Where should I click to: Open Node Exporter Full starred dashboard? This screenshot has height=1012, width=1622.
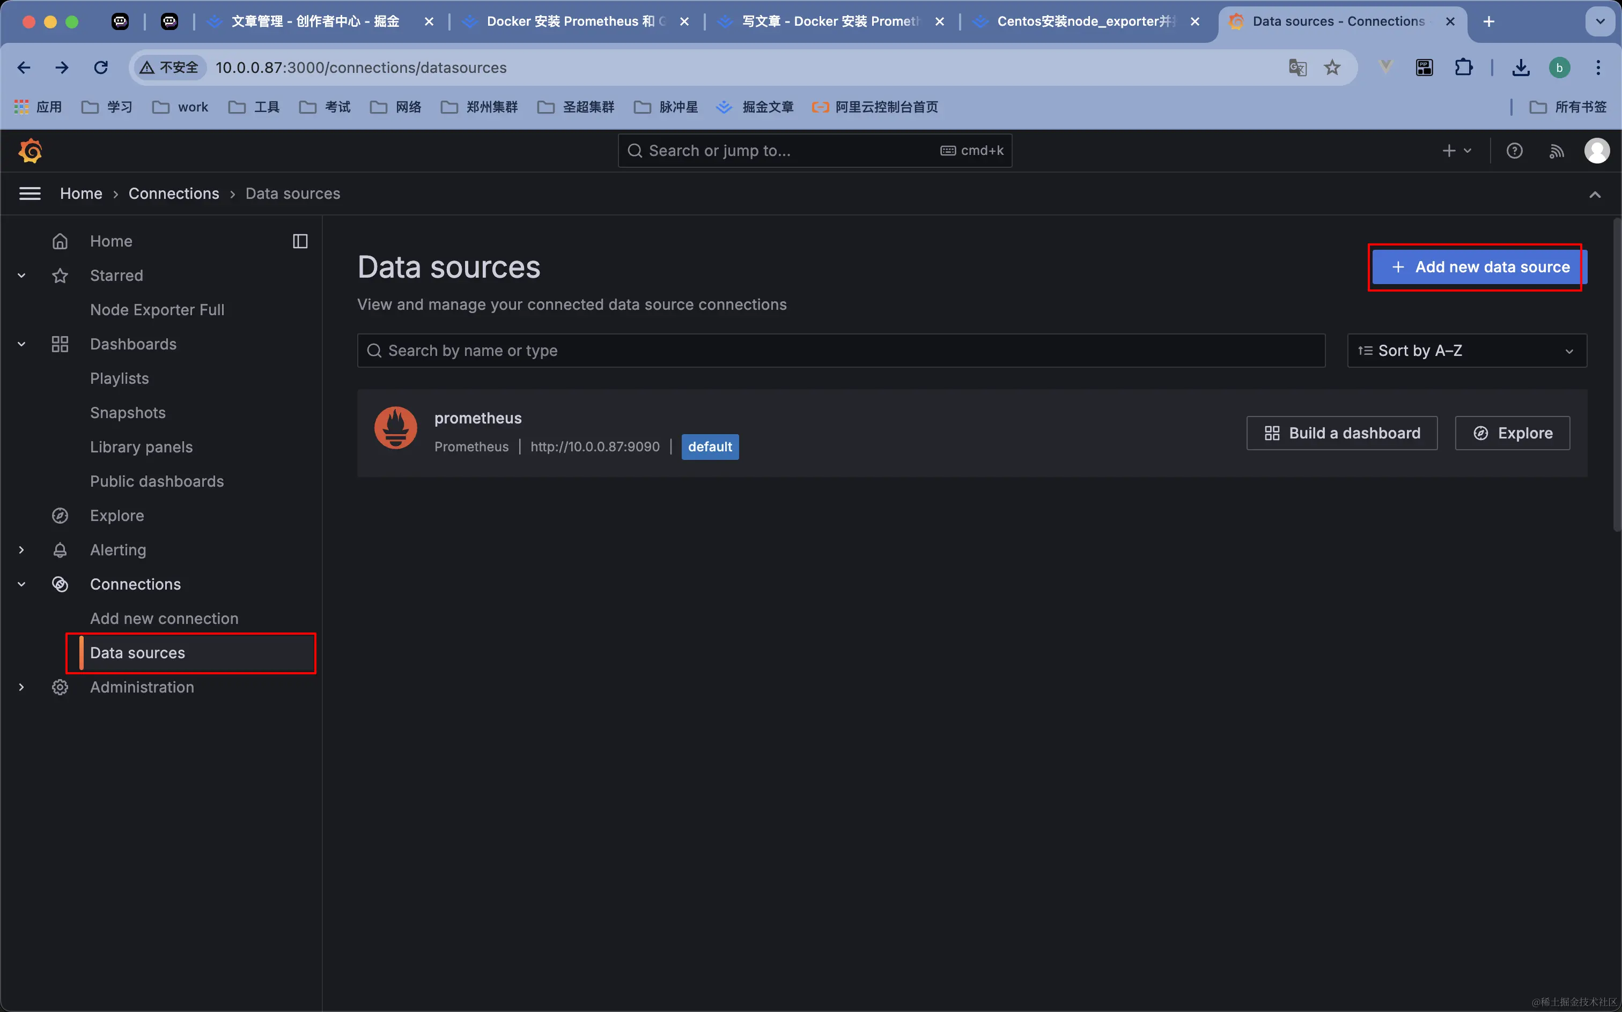(x=157, y=310)
